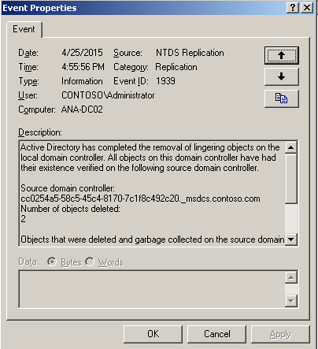Click the description scrollbar thumb
Screen dimensions: 318x349
point(290,178)
